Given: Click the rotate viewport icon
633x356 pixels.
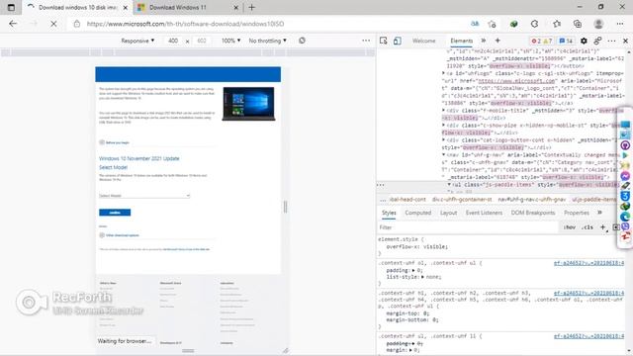Looking at the screenshot, I should [x=302, y=41].
